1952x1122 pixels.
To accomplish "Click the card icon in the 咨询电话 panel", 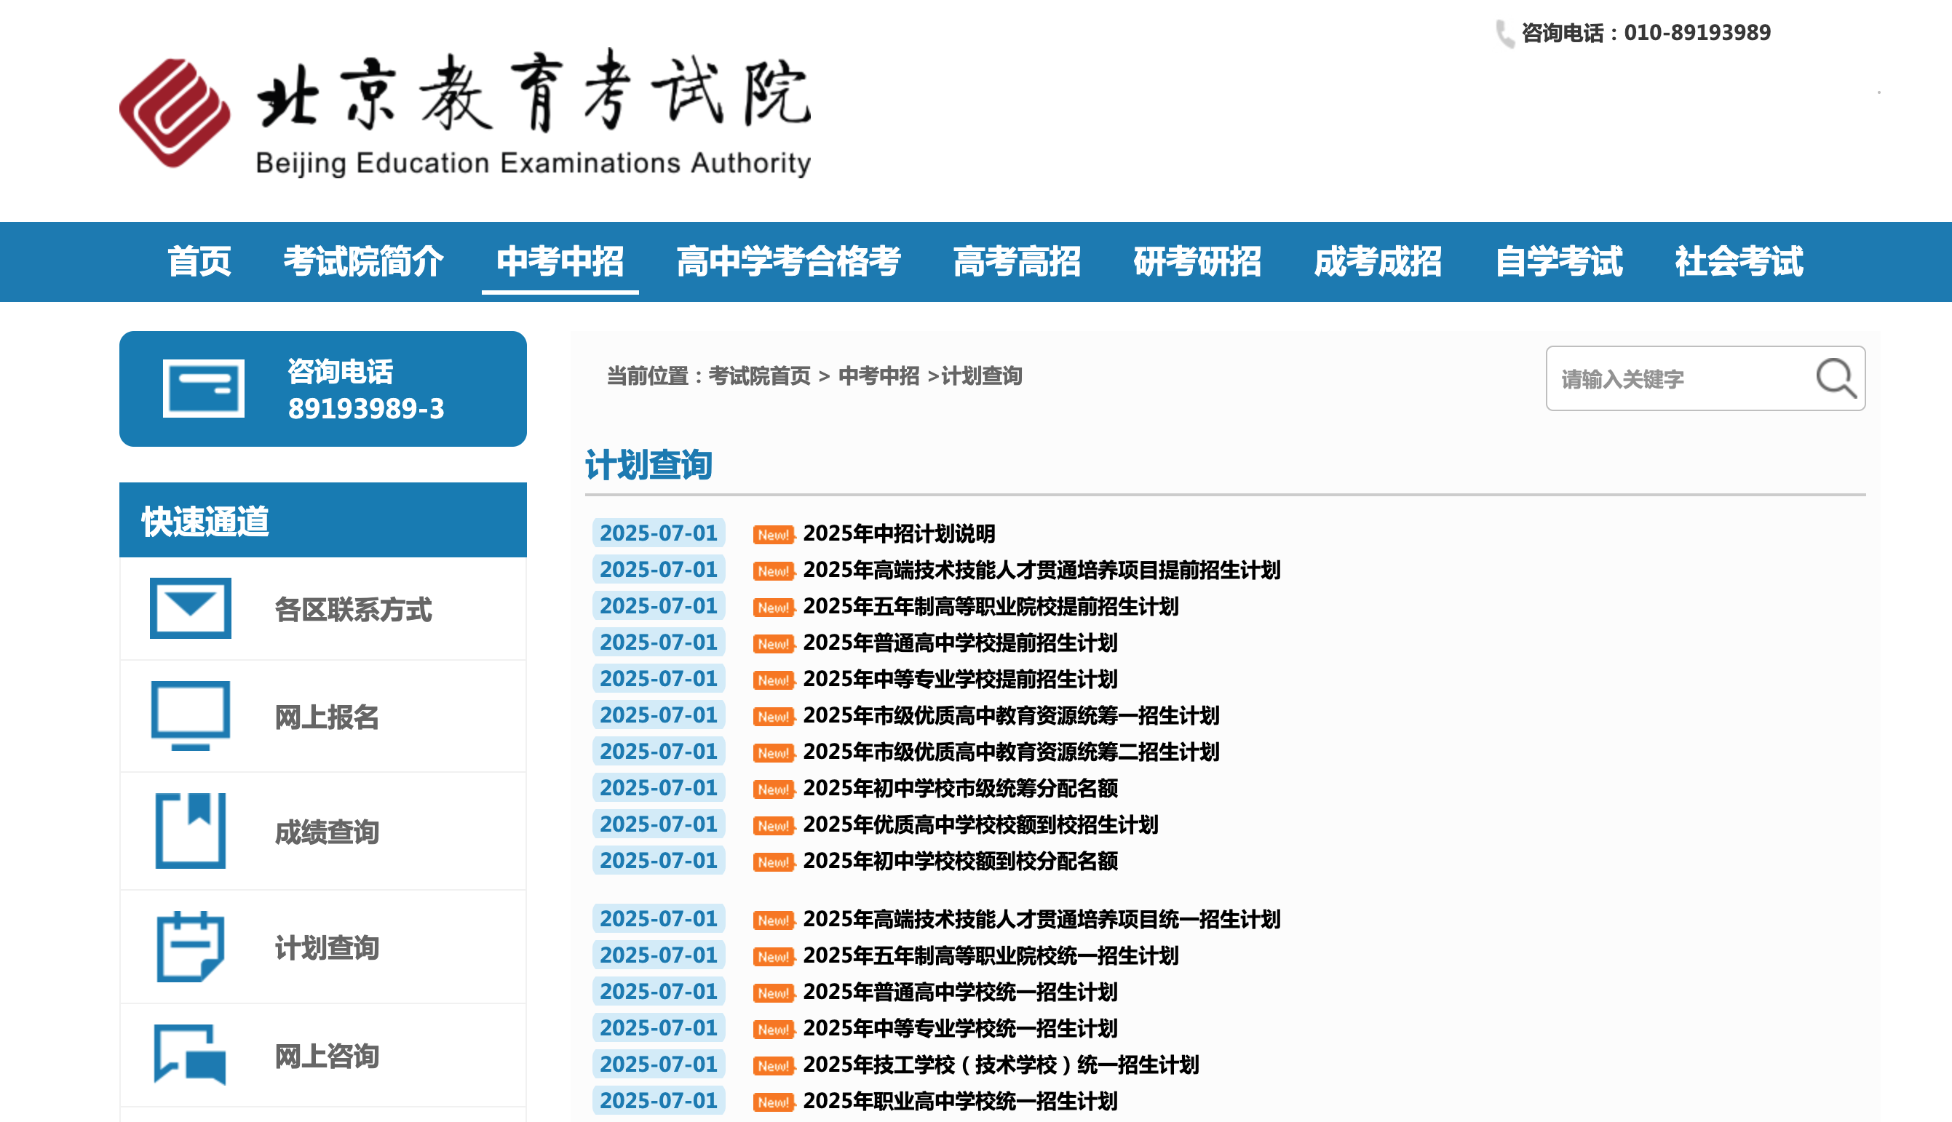I will [204, 389].
